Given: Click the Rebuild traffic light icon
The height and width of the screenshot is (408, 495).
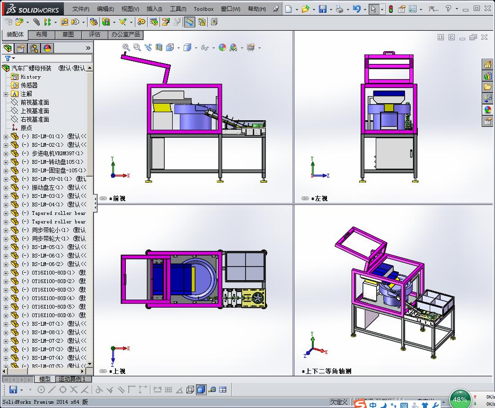Looking at the screenshot, I should [391, 9].
